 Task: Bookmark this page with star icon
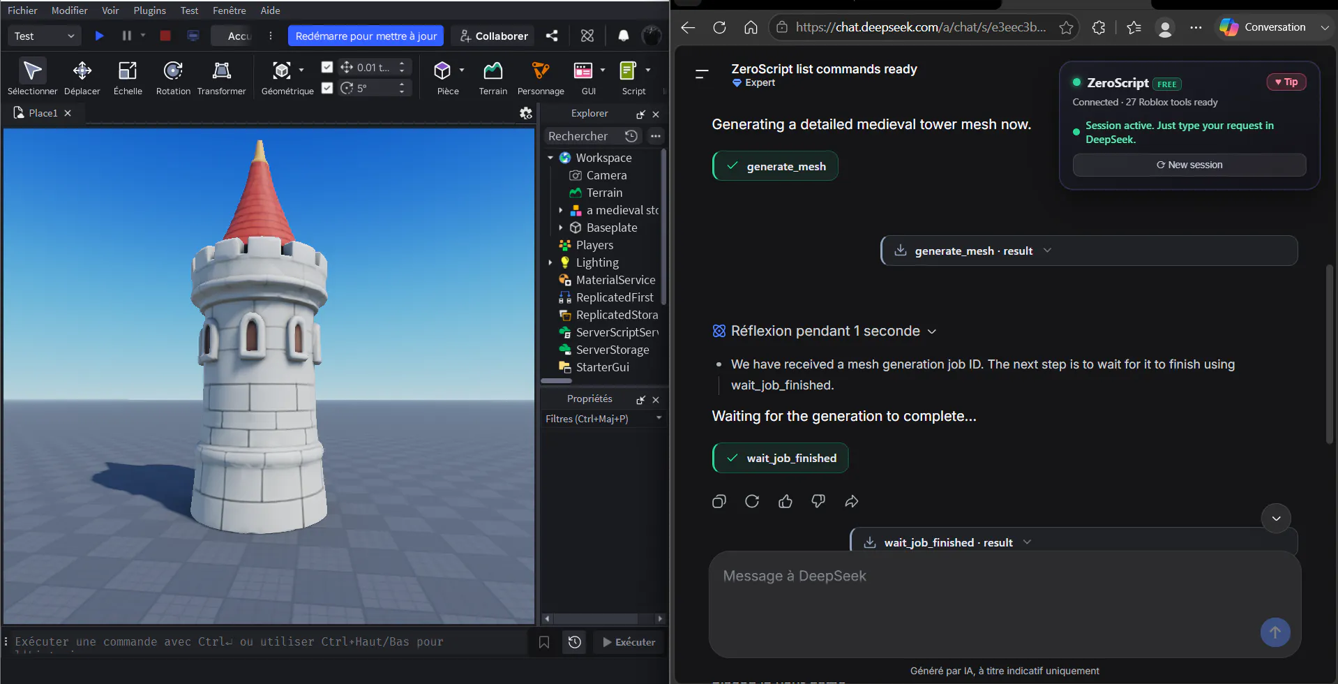[1066, 27]
